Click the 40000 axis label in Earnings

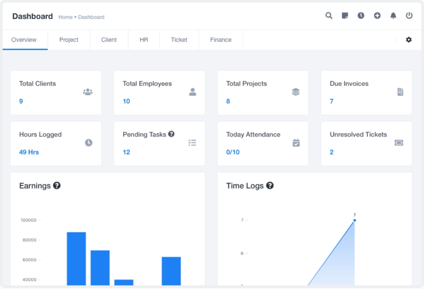click(x=29, y=279)
